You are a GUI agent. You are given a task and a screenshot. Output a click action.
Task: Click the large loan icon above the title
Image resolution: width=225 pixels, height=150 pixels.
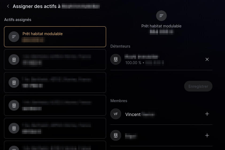(161, 16)
